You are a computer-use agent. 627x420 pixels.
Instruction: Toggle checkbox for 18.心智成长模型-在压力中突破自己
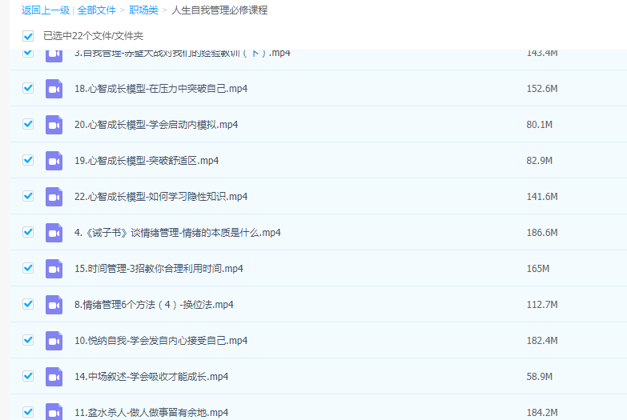pos(28,88)
